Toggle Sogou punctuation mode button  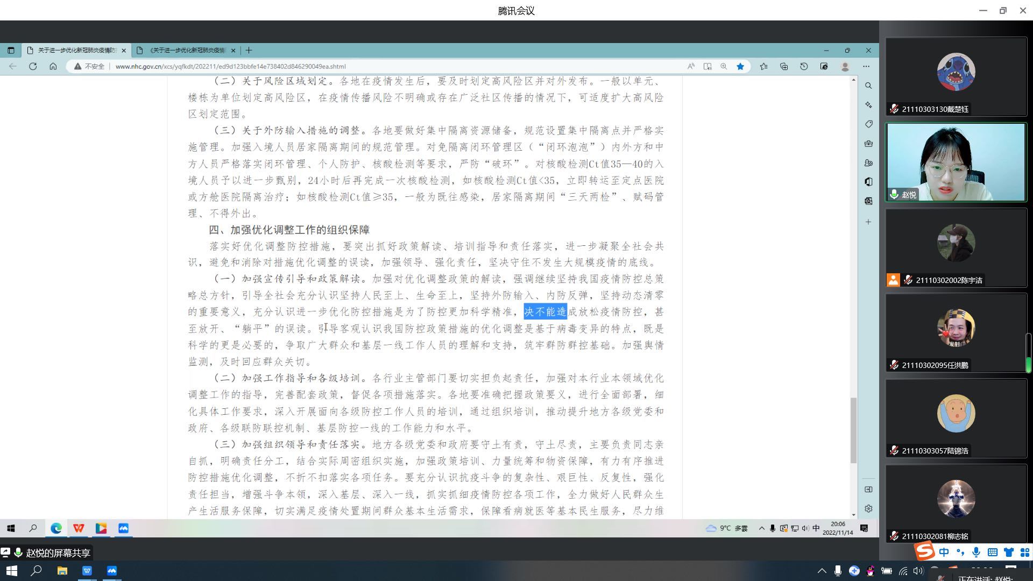(960, 552)
